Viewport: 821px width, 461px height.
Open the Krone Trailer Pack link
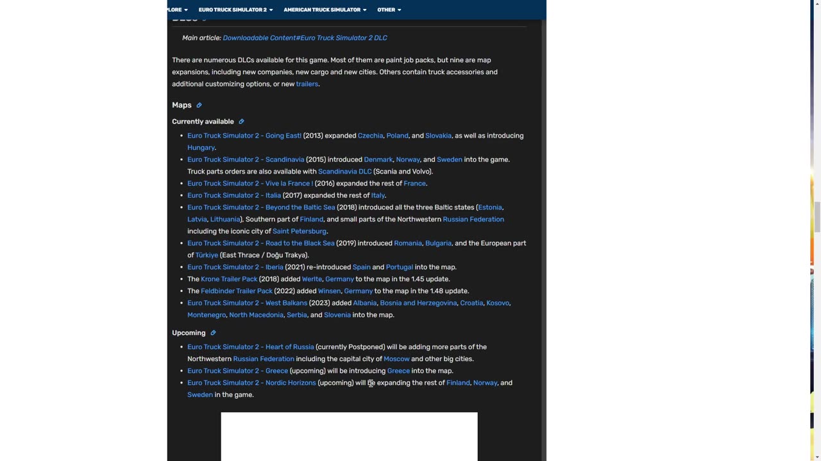[229, 279]
